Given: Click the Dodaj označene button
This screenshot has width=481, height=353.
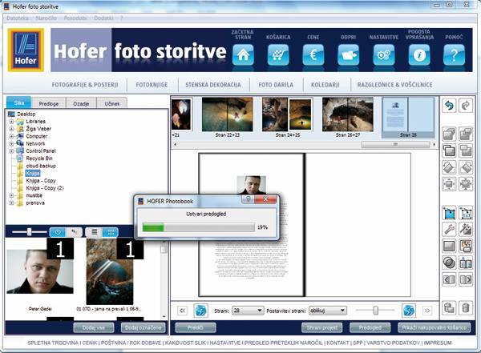Looking at the screenshot, I should [x=143, y=327].
